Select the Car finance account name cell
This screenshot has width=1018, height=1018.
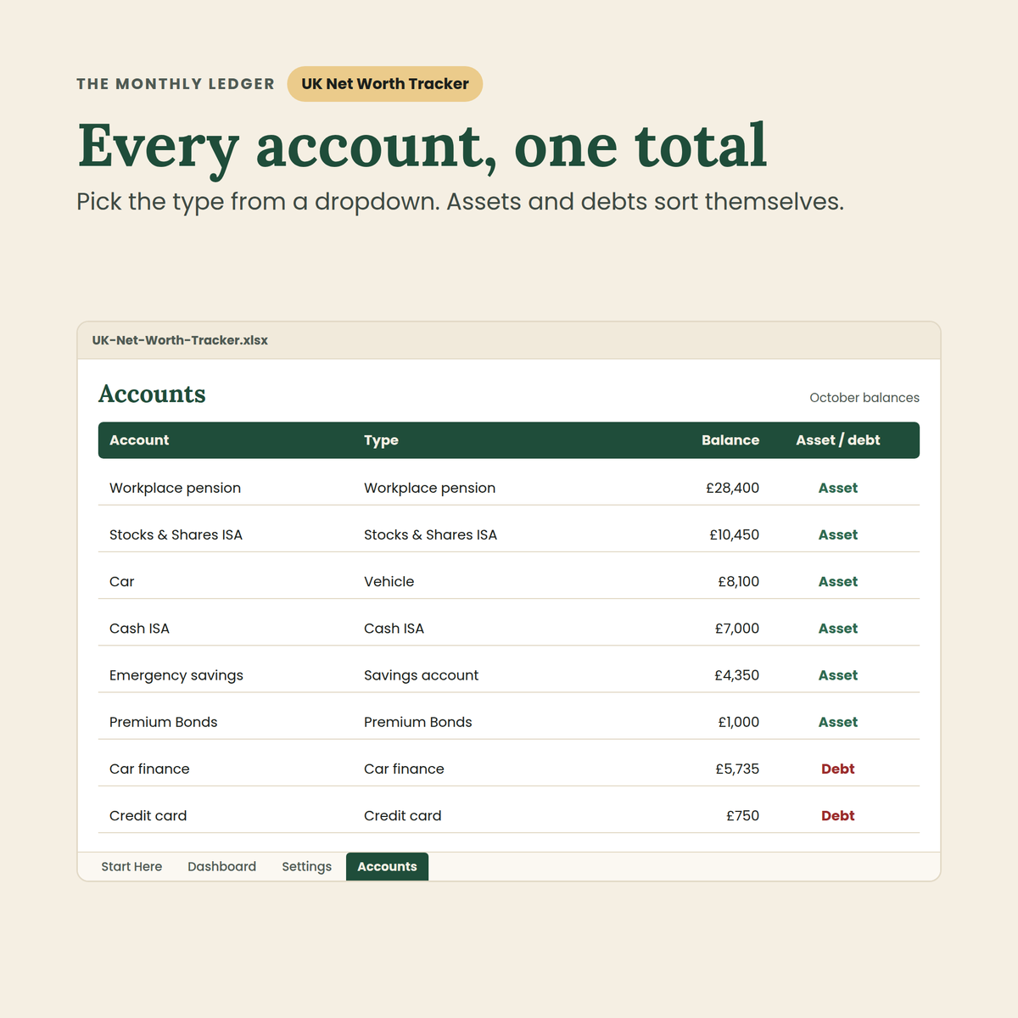tap(150, 769)
